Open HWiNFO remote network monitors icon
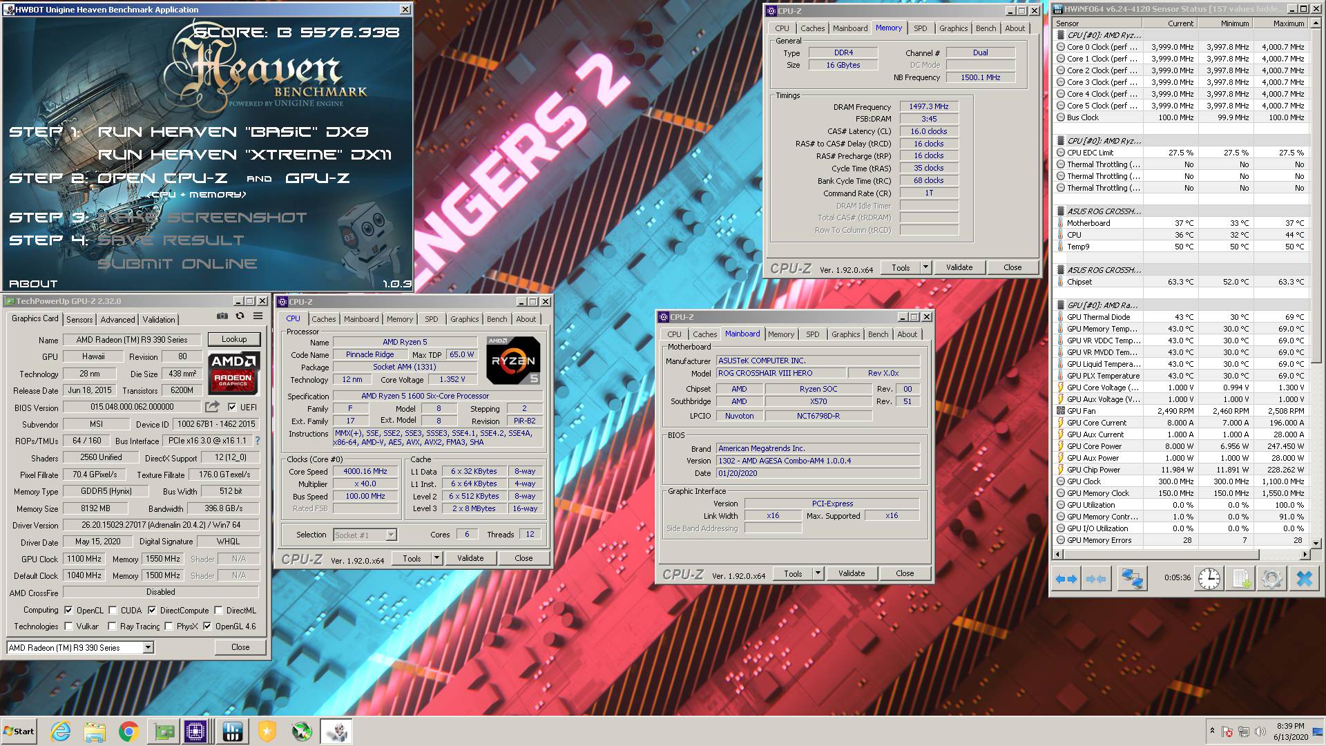Image resolution: width=1326 pixels, height=746 pixels. [x=1131, y=579]
